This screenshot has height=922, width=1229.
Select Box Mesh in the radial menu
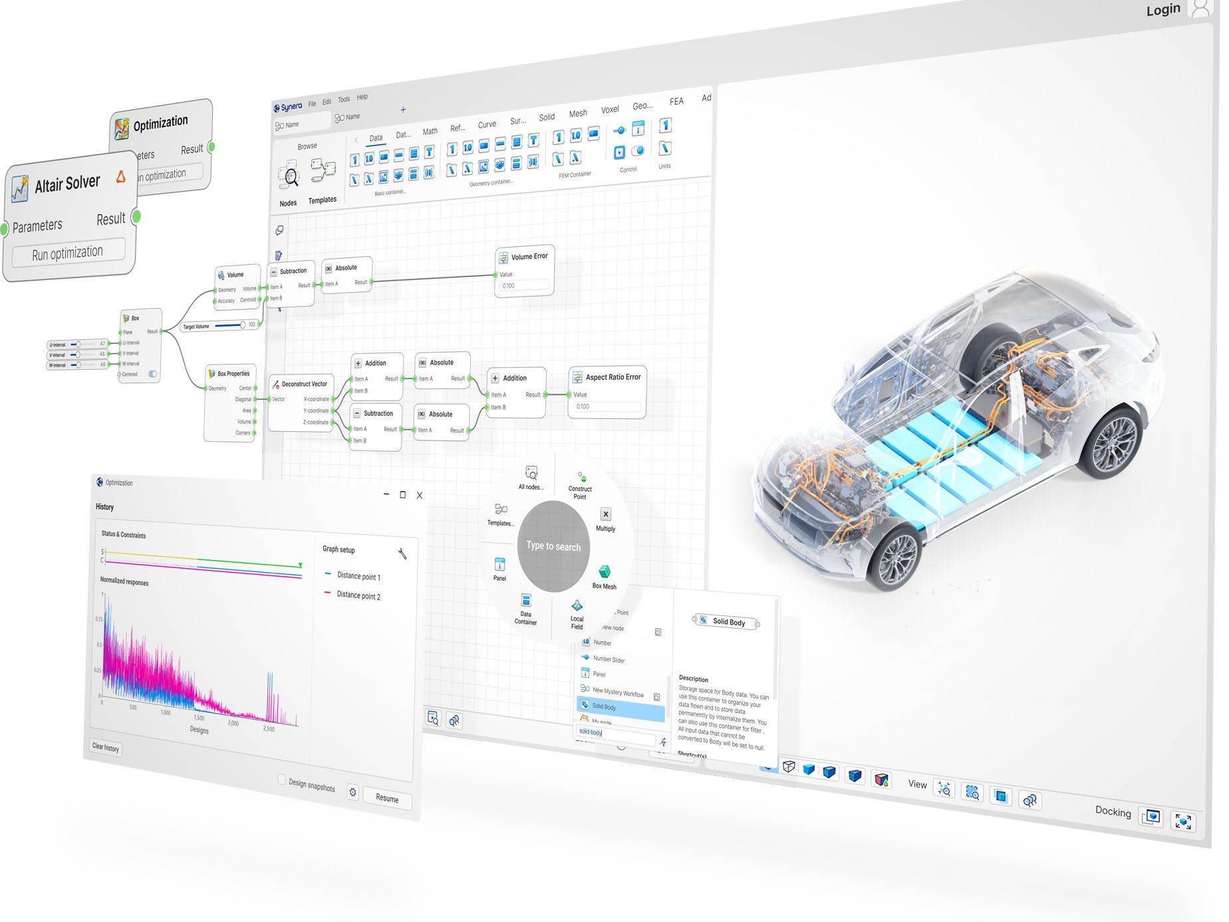[x=605, y=577]
